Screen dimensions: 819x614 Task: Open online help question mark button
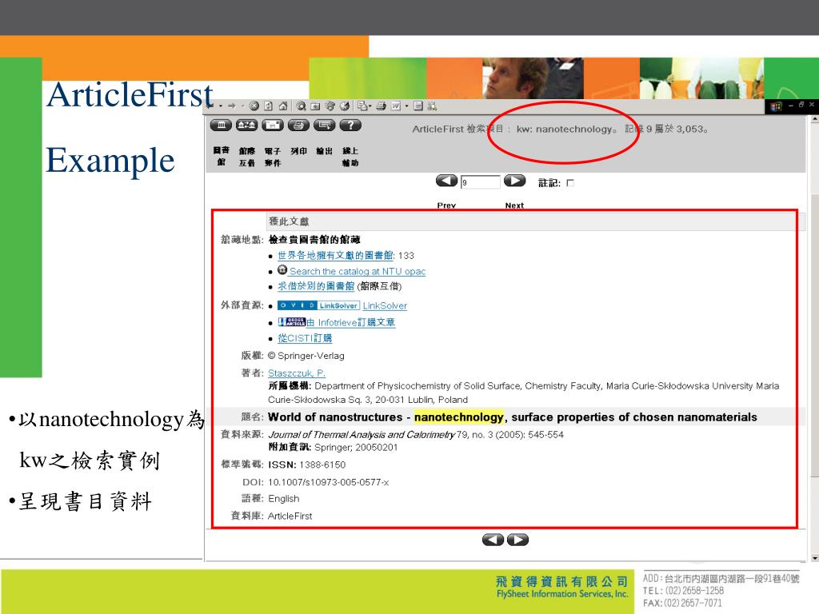[x=350, y=126]
